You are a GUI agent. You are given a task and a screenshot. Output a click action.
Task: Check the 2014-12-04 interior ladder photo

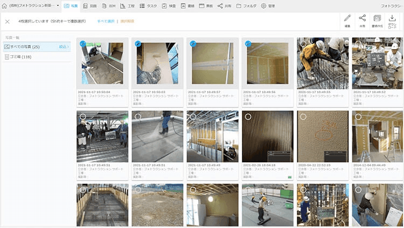pos(358,117)
